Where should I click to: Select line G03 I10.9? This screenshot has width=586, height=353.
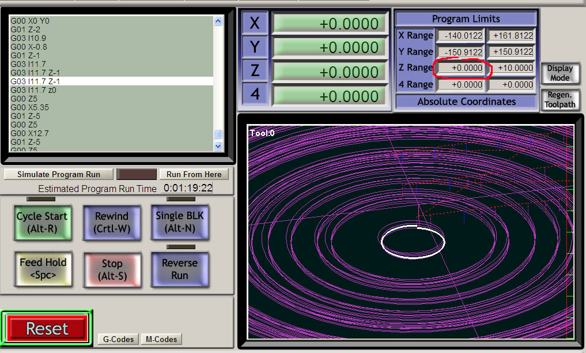(28, 37)
